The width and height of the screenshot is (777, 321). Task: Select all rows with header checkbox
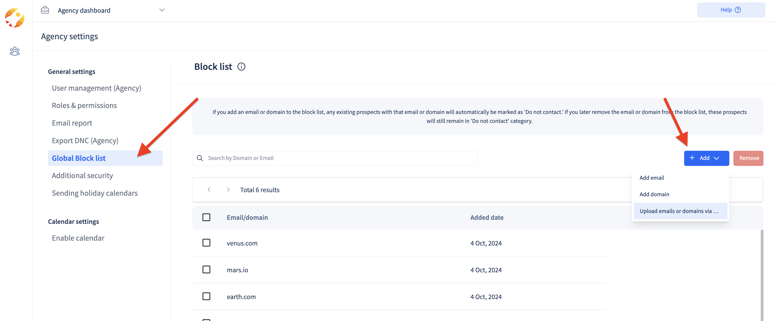click(x=206, y=217)
